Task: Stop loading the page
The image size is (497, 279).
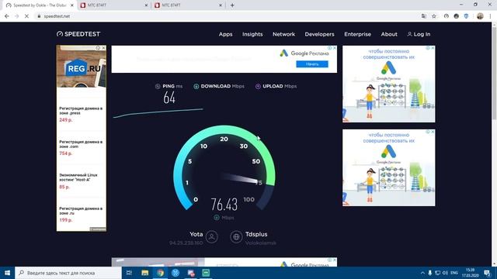Action: pyautogui.click(x=26, y=16)
